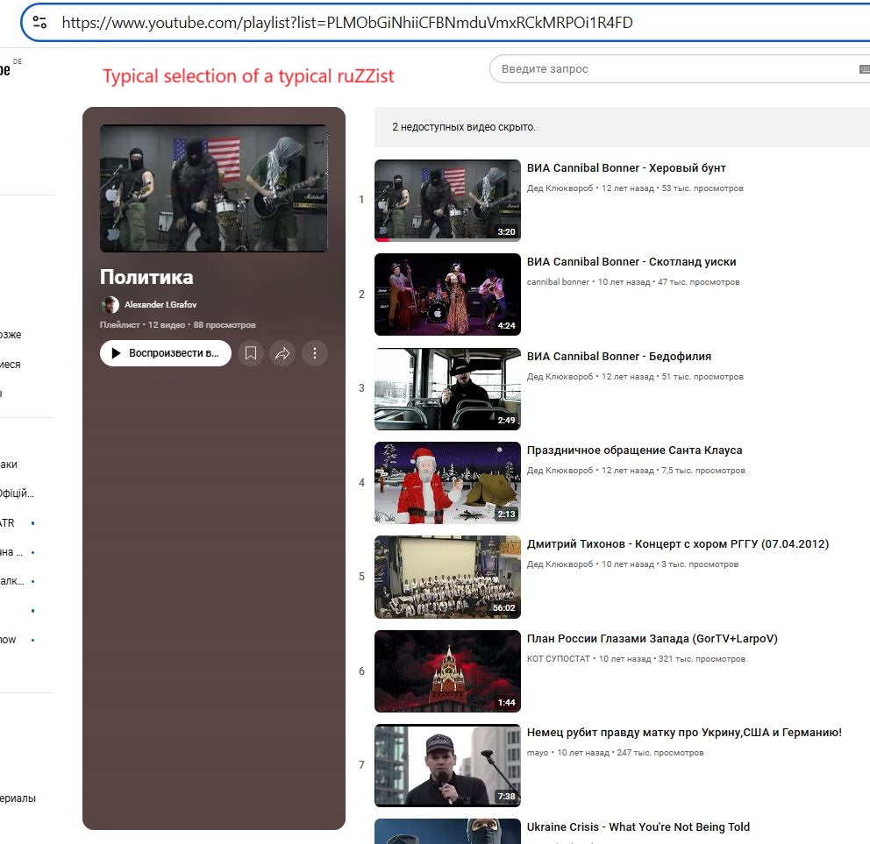Click Alexander I.Grafov avatar icon

pyautogui.click(x=110, y=304)
